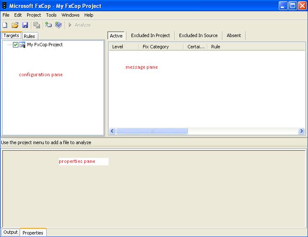This screenshot has width=308, height=237.
Task: Open the Project menu
Action: click(34, 15)
